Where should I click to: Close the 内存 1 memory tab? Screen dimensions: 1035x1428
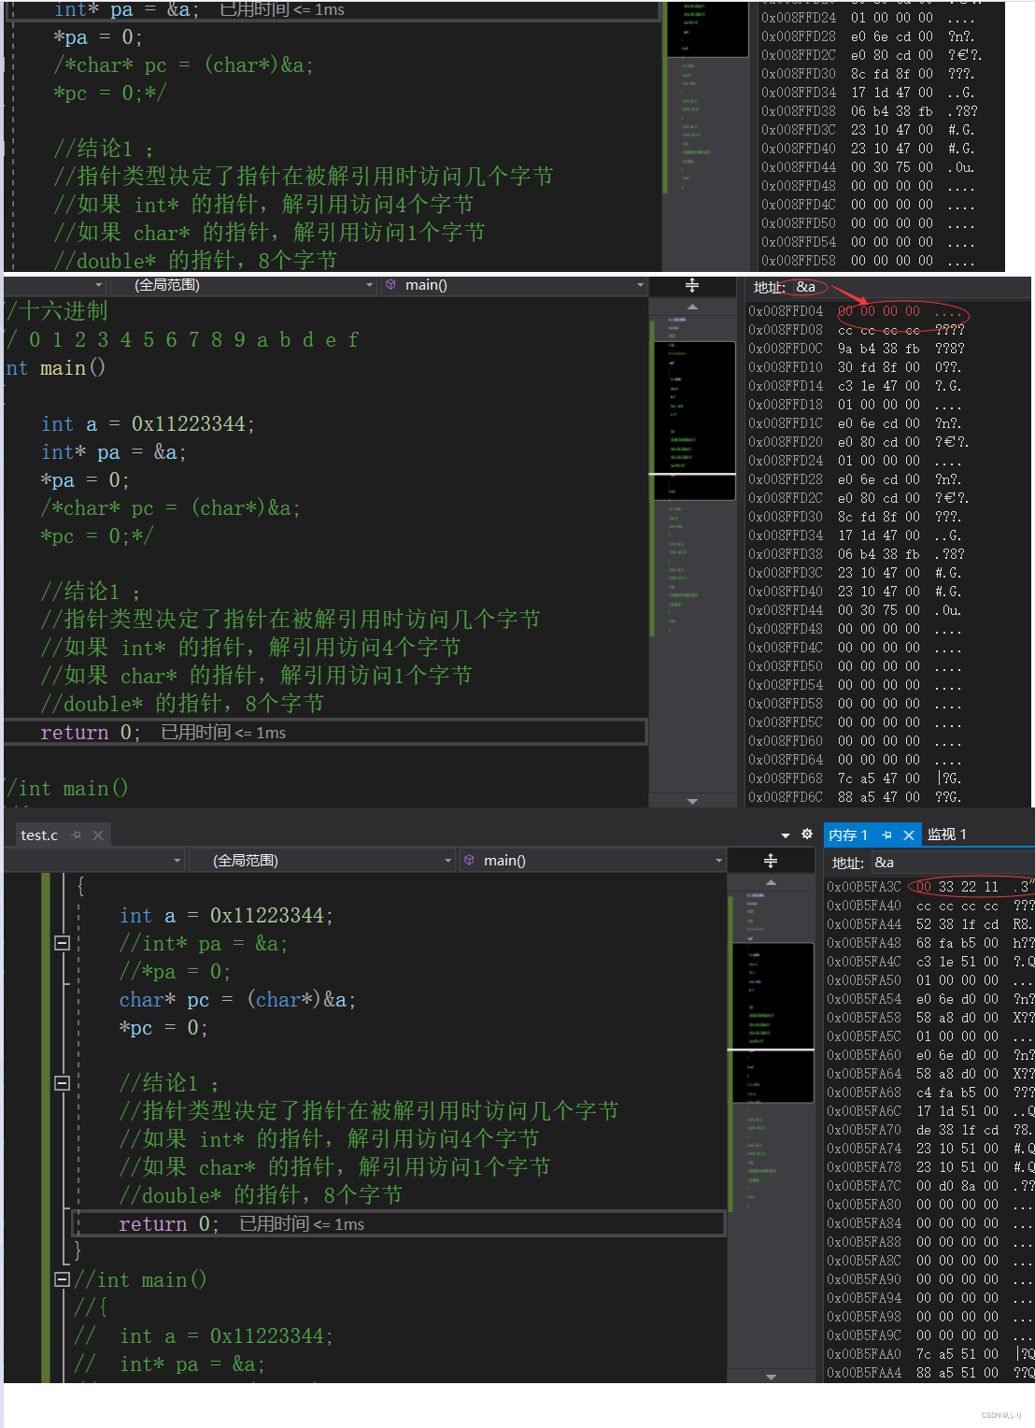click(909, 834)
